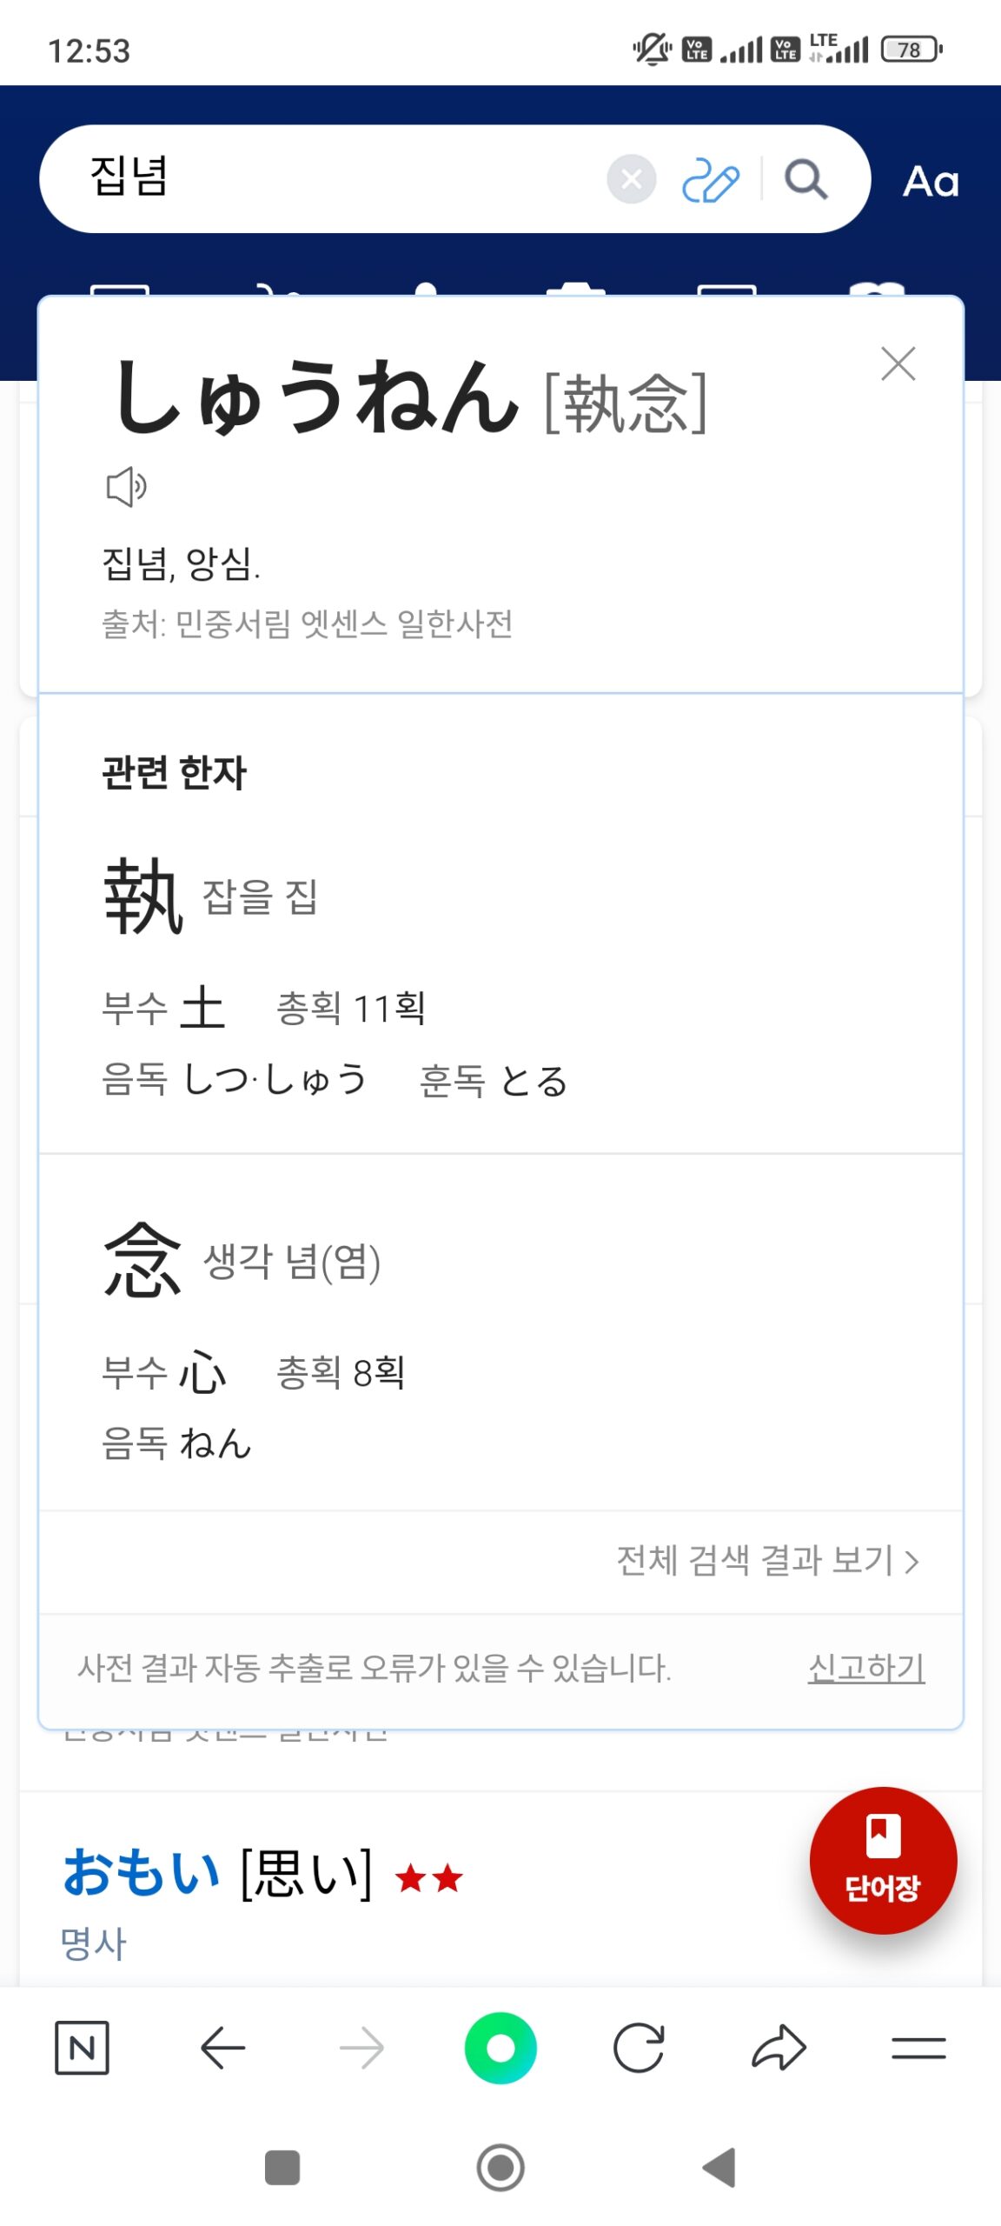Image resolution: width=1001 pixels, height=2226 pixels.
Task: Click the 신고하기 report link
Action: click(865, 1667)
